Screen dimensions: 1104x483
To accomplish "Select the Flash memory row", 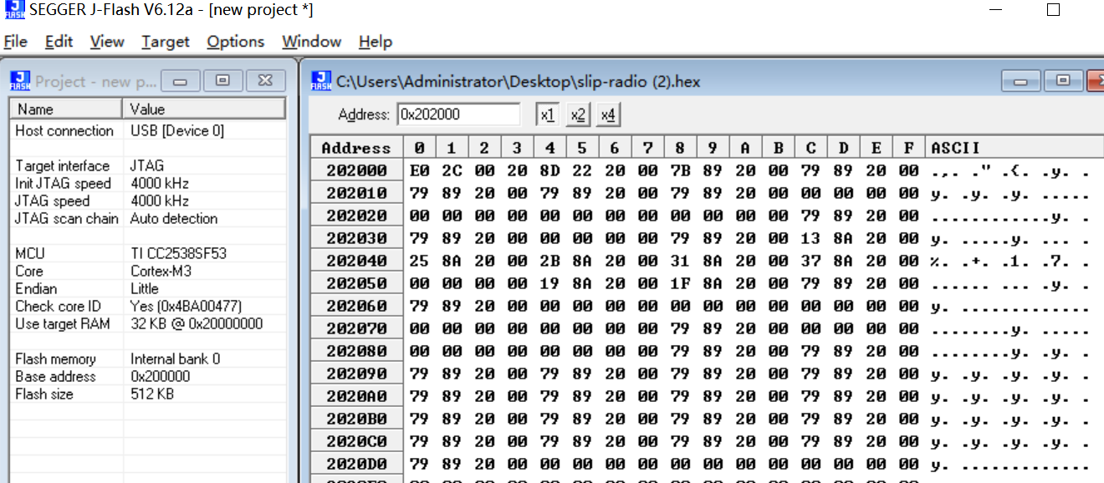I will click(x=147, y=358).
